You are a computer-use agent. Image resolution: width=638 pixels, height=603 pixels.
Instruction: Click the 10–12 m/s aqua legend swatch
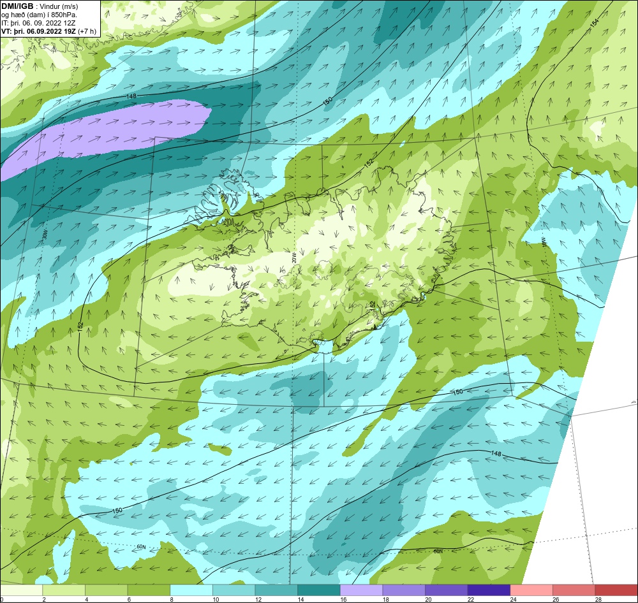click(x=234, y=590)
